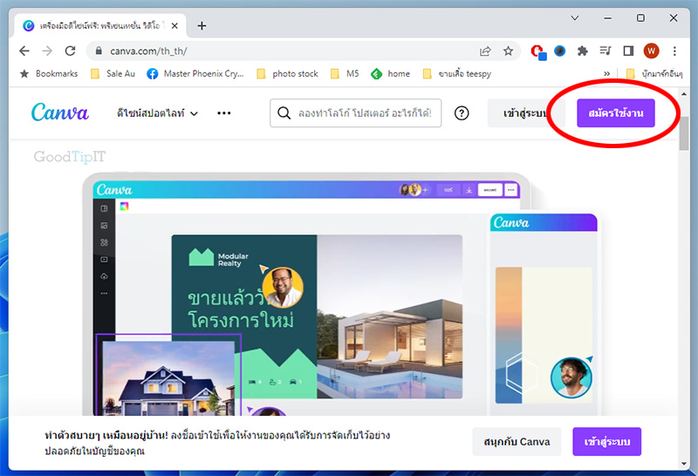Click the Canva logo in header
The width and height of the screenshot is (698, 476).
pyautogui.click(x=59, y=112)
